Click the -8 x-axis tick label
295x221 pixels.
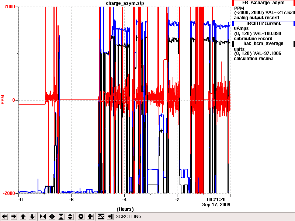(x=20, y=200)
